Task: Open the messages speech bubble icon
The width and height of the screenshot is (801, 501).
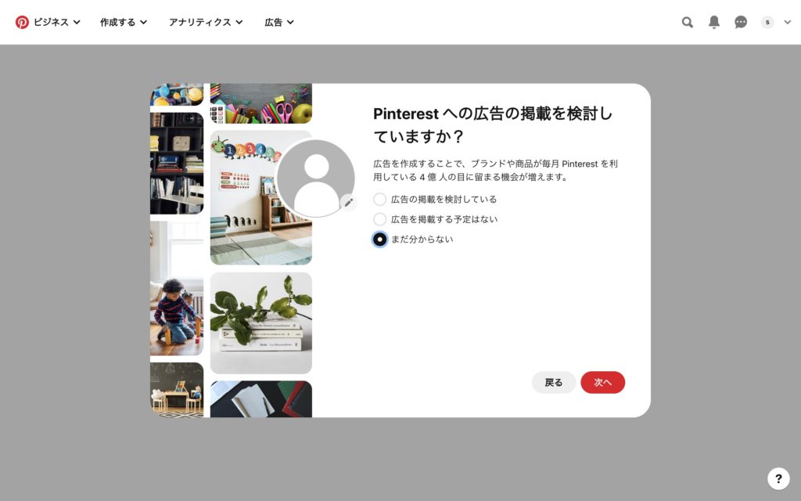Action: 740,22
